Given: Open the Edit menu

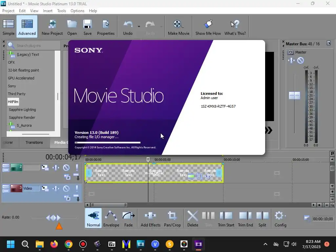Looking at the screenshot, I should click(22, 11).
